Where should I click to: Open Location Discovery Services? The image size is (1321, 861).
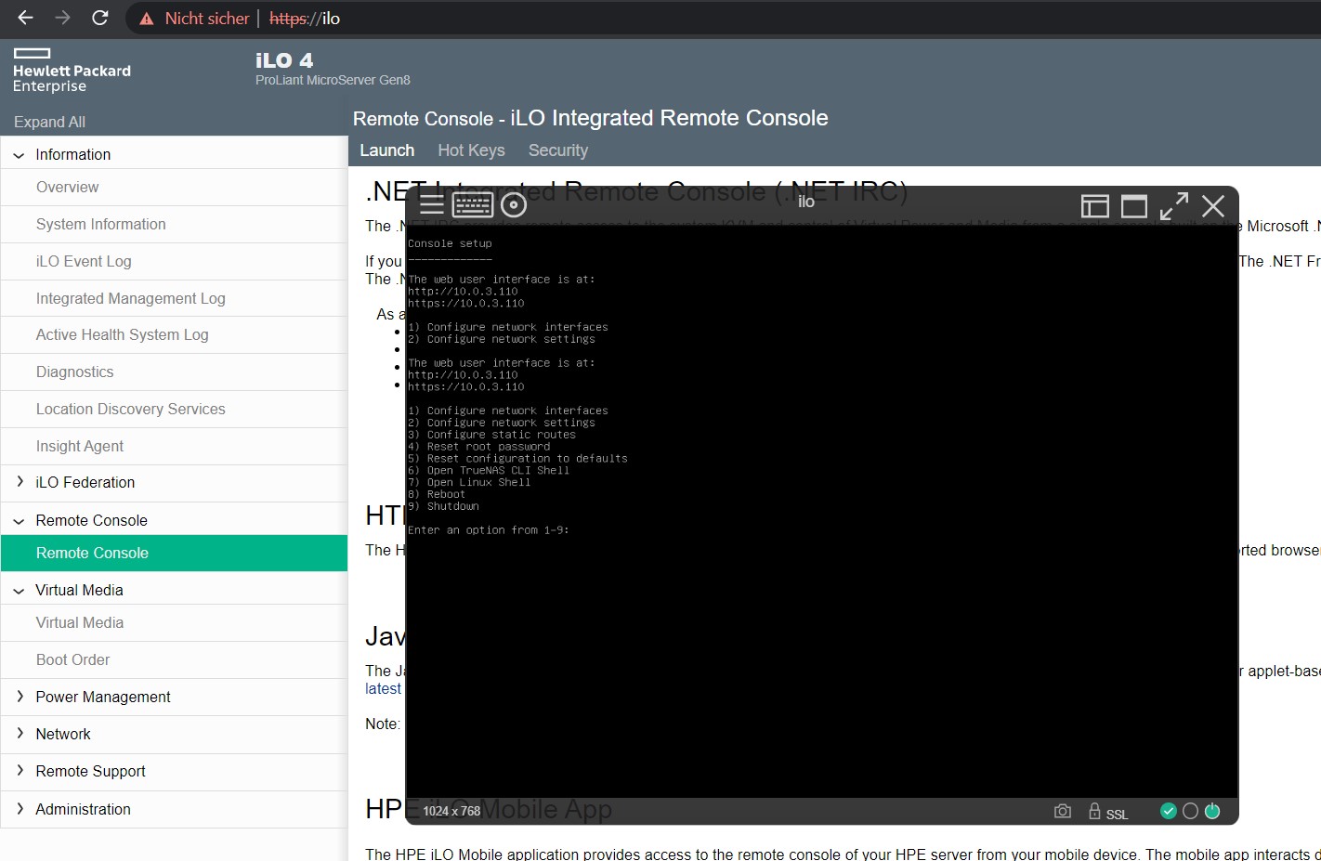pos(174,409)
